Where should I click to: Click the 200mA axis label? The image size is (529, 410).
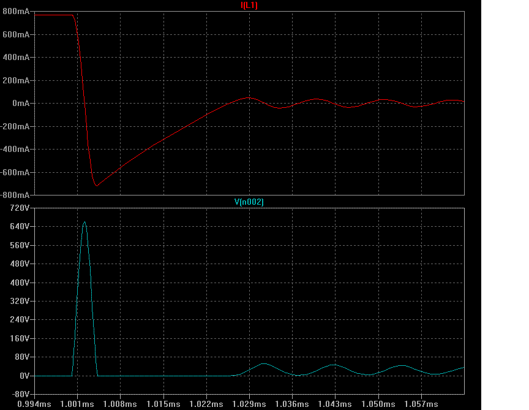coord(16,80)
